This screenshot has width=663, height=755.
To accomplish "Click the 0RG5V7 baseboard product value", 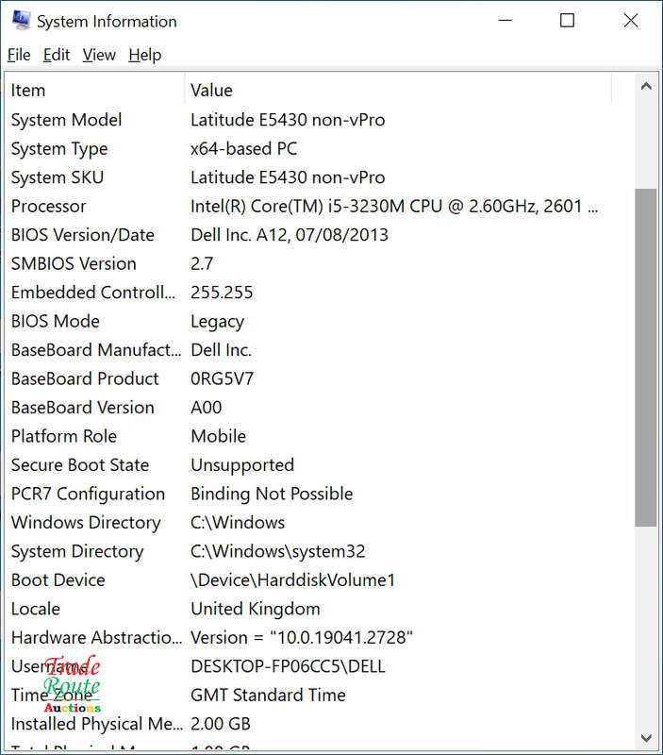I will pos(223,379).
